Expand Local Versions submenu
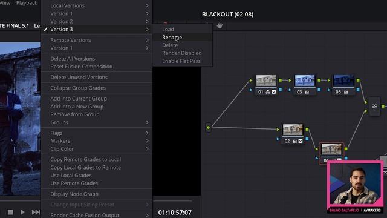This screenshot has height=218, width=387. [x=97, y=5]
